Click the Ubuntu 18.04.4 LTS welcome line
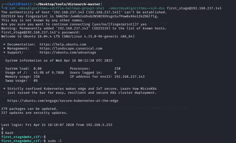 point(68,36)
